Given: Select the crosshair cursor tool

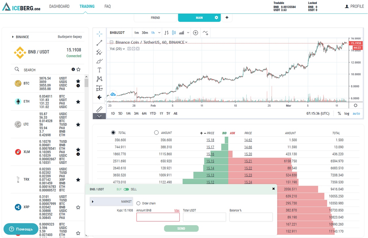Looking at the screenshot, I should (x=99, y=34).
